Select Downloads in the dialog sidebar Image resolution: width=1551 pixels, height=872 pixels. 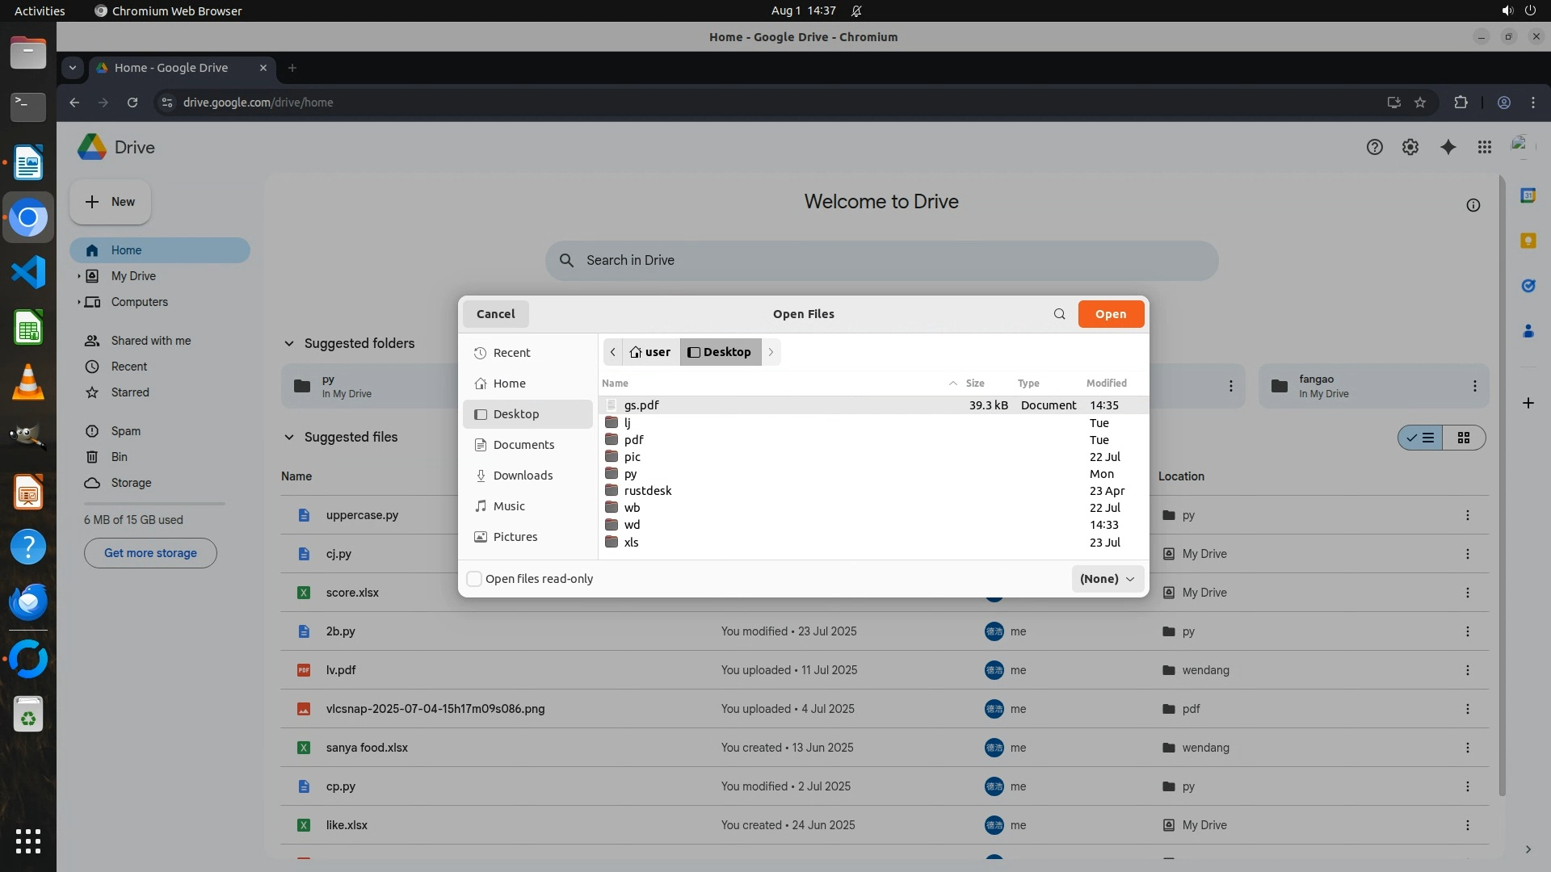point(523,476)
